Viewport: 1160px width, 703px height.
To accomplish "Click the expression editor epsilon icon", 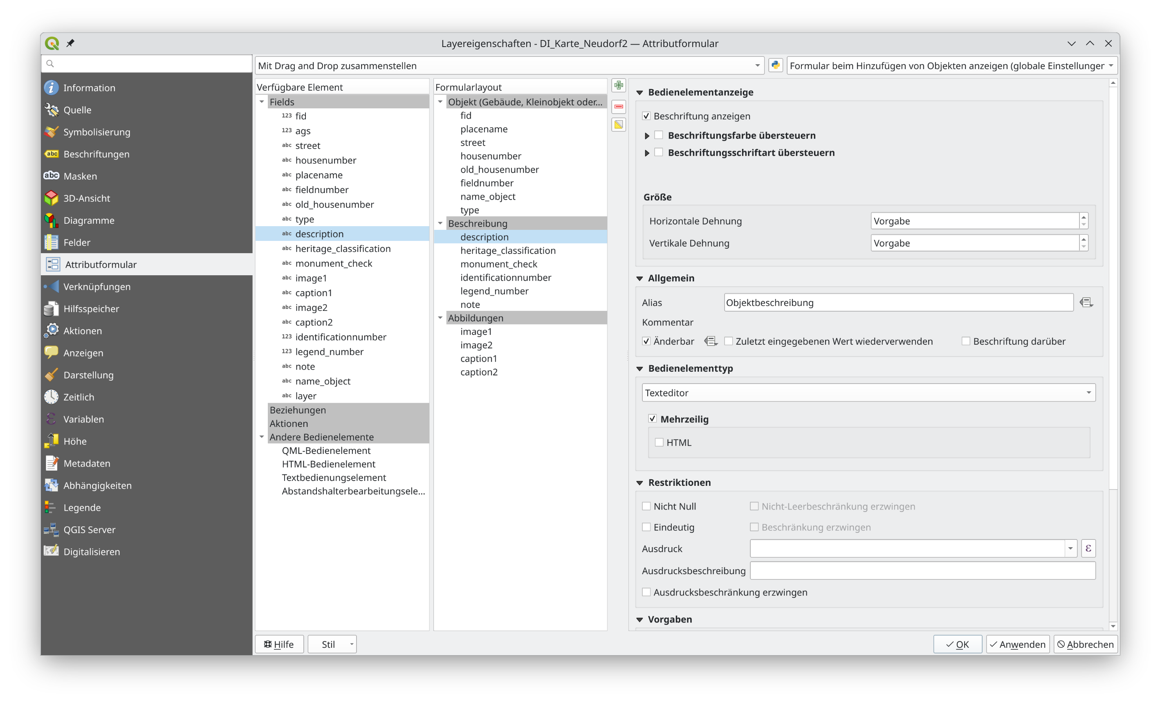I will pyautogui.click(x=1088, y=548).
